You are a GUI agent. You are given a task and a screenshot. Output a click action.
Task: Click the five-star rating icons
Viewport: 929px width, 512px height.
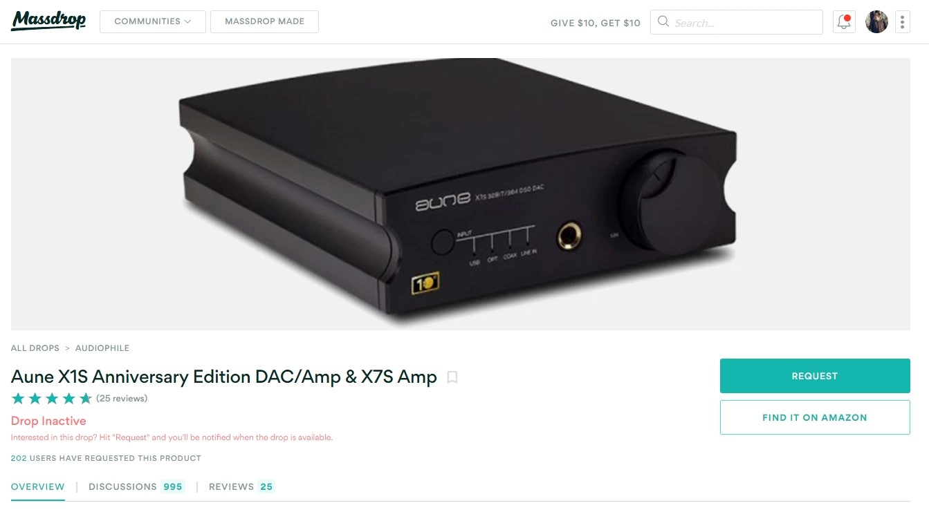pos(52,398)
